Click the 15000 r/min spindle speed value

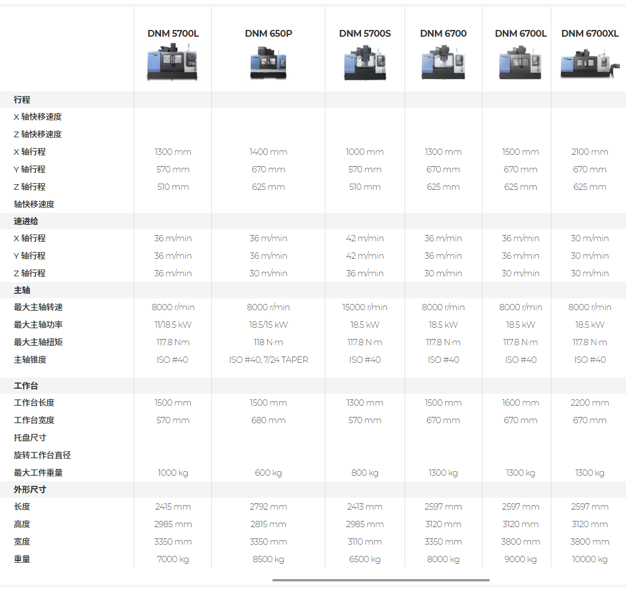tap(365, 307)
